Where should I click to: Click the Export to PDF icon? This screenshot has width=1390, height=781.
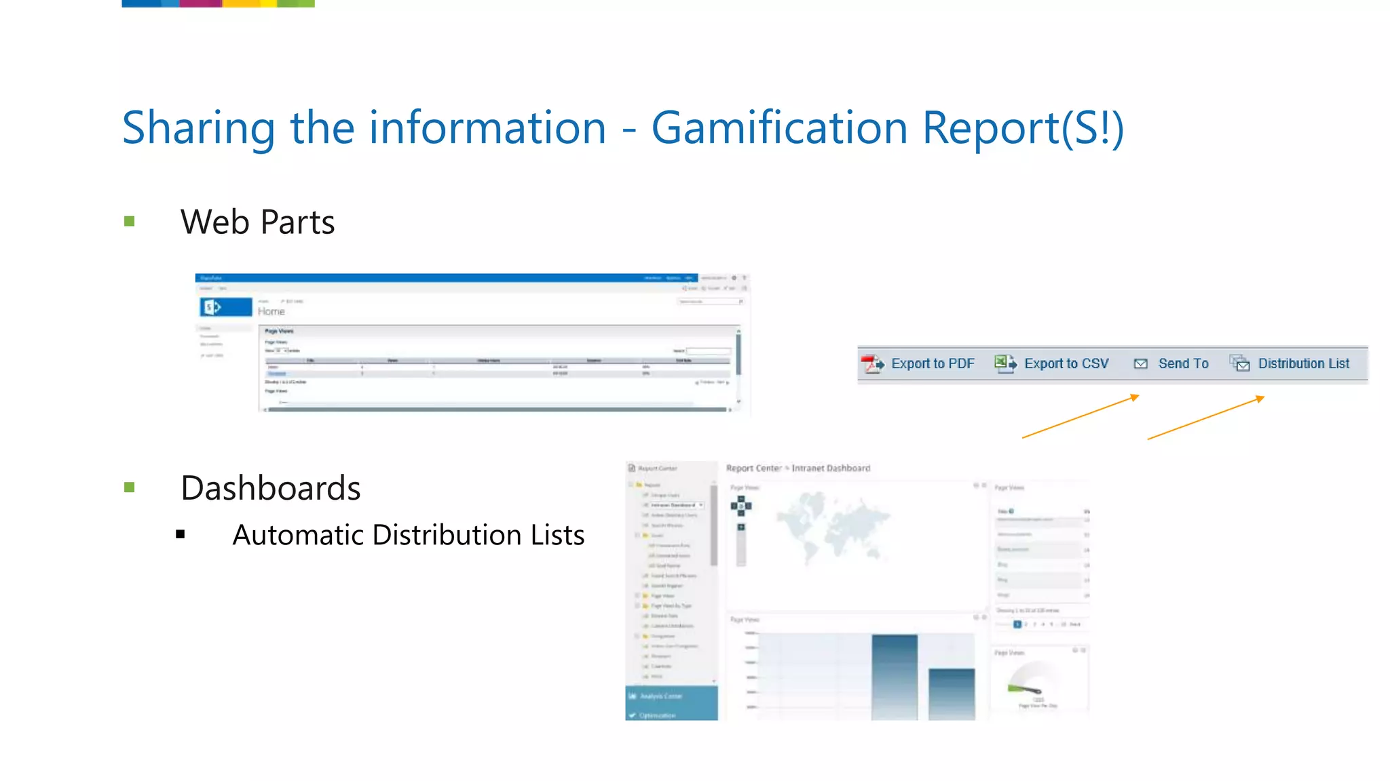pos(873,364)
